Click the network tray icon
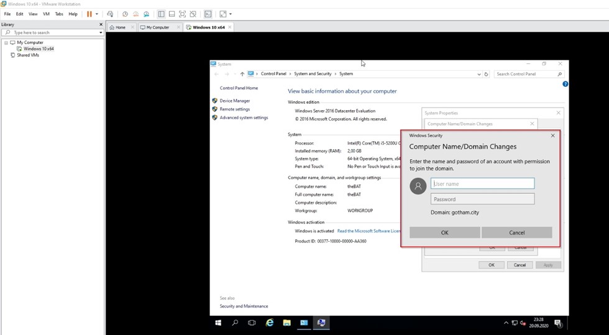The height and width of the screenshot is (335, 609). tap(515, 323)
